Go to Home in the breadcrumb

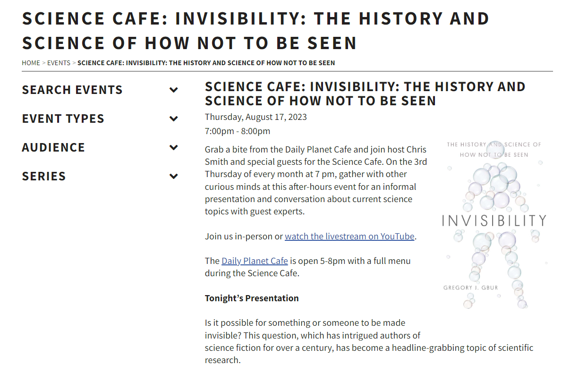coord(31,63)
